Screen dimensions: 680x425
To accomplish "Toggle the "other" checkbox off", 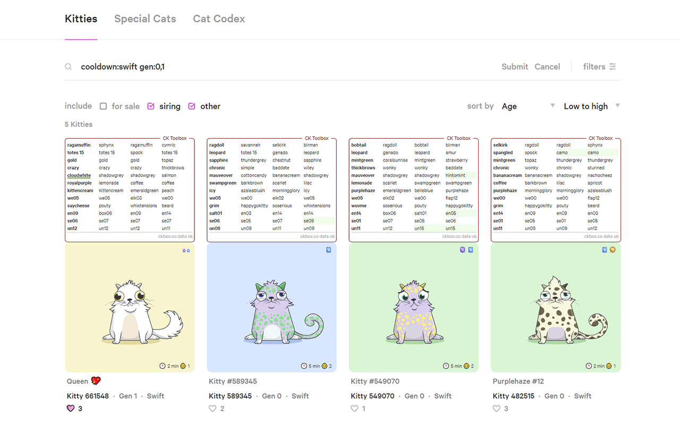I will coord(192,106).
